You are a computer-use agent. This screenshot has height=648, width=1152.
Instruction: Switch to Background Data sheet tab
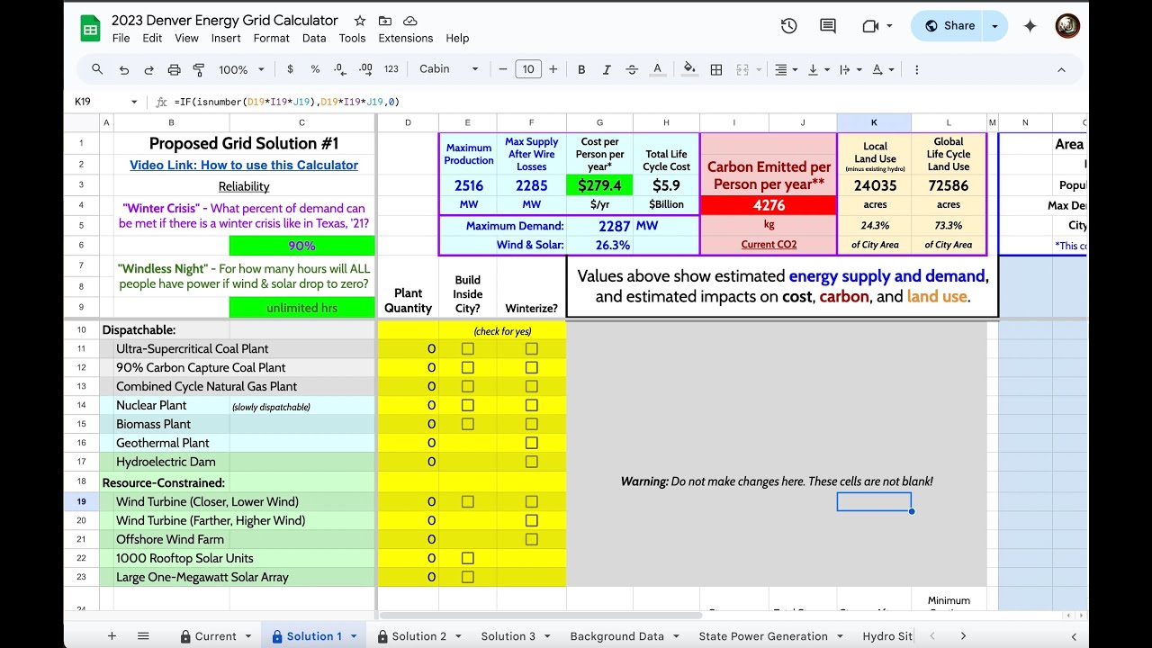[616, 636]
